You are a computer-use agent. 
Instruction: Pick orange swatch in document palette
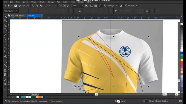37,97
